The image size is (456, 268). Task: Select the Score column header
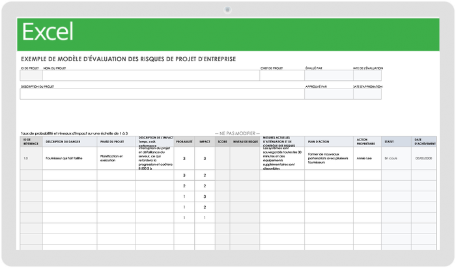223,141
